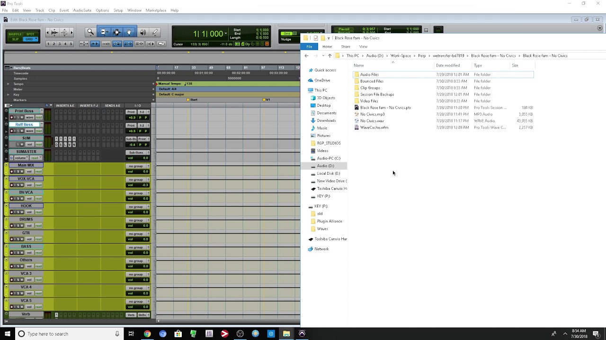Image resolution: width=606 pixels, height=340 pixels.
Task: Open Google Chrome from the taskbar
Action: click(147, 334)
